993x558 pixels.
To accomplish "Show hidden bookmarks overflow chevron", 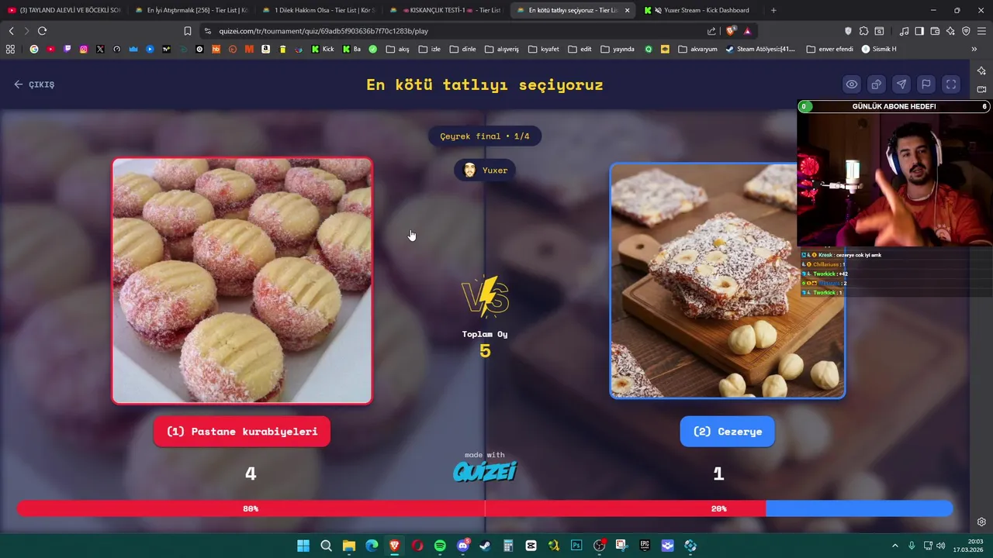I will (974, 49).
